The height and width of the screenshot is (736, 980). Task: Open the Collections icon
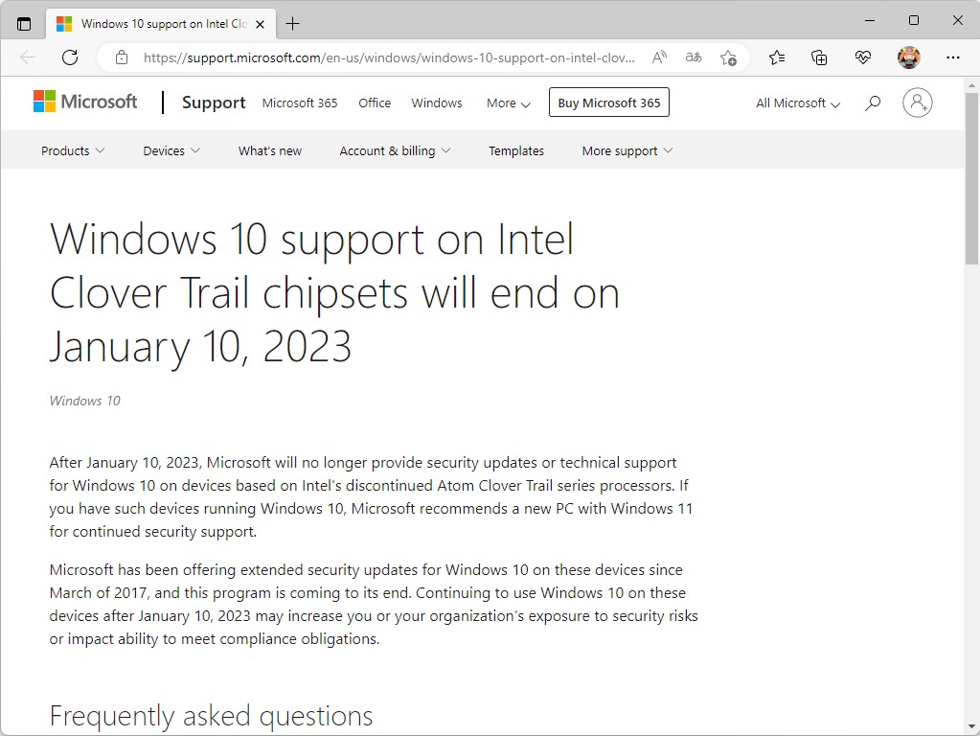click(x=819, y=57)
